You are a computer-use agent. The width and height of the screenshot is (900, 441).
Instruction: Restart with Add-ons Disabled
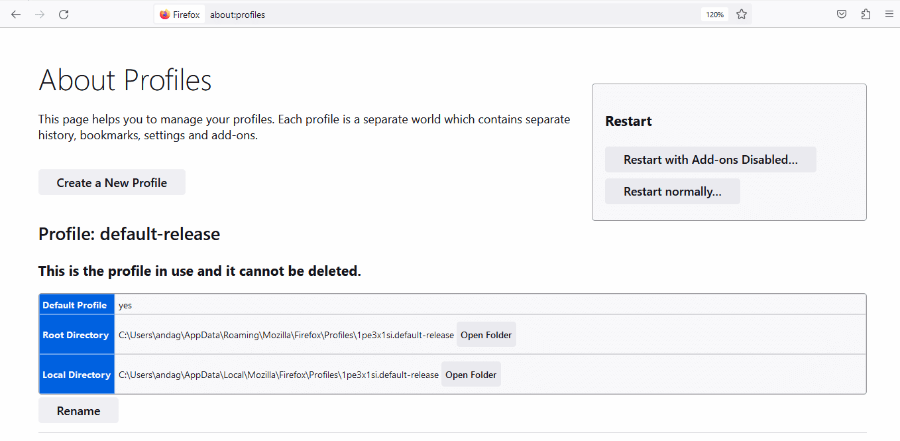click(710, 159)
